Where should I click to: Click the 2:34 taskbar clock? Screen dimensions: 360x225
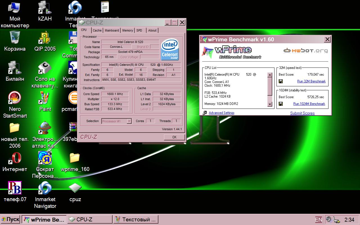click(x=349, y=220)
